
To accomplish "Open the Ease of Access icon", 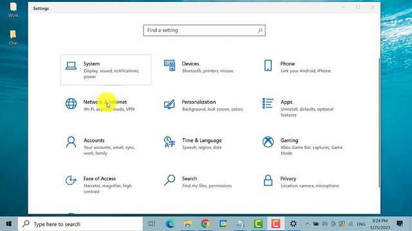I will click(x=71, y=180).
